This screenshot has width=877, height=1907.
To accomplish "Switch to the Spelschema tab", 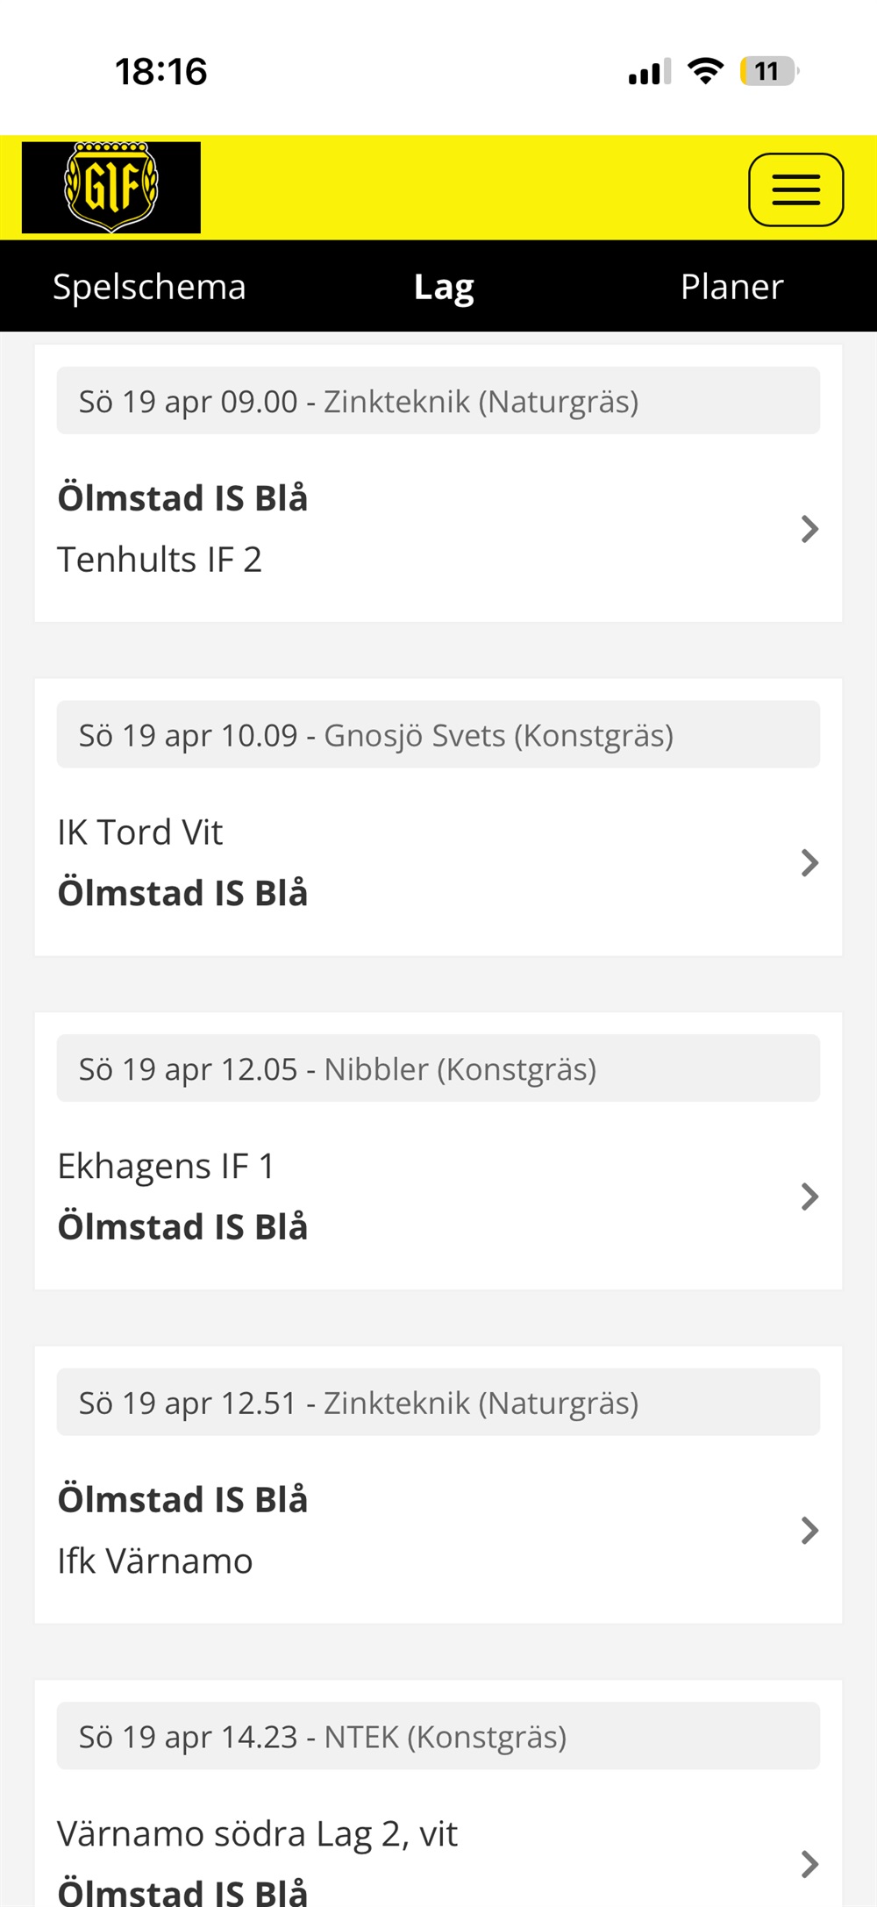I will click(x=149, y=287).
